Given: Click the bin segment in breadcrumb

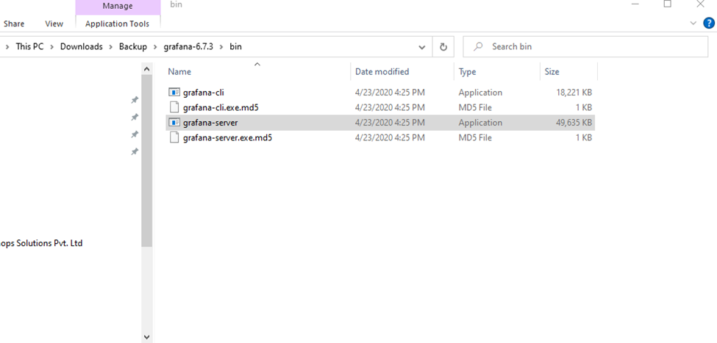Looking at the screenshot, I should coord(235,46).
